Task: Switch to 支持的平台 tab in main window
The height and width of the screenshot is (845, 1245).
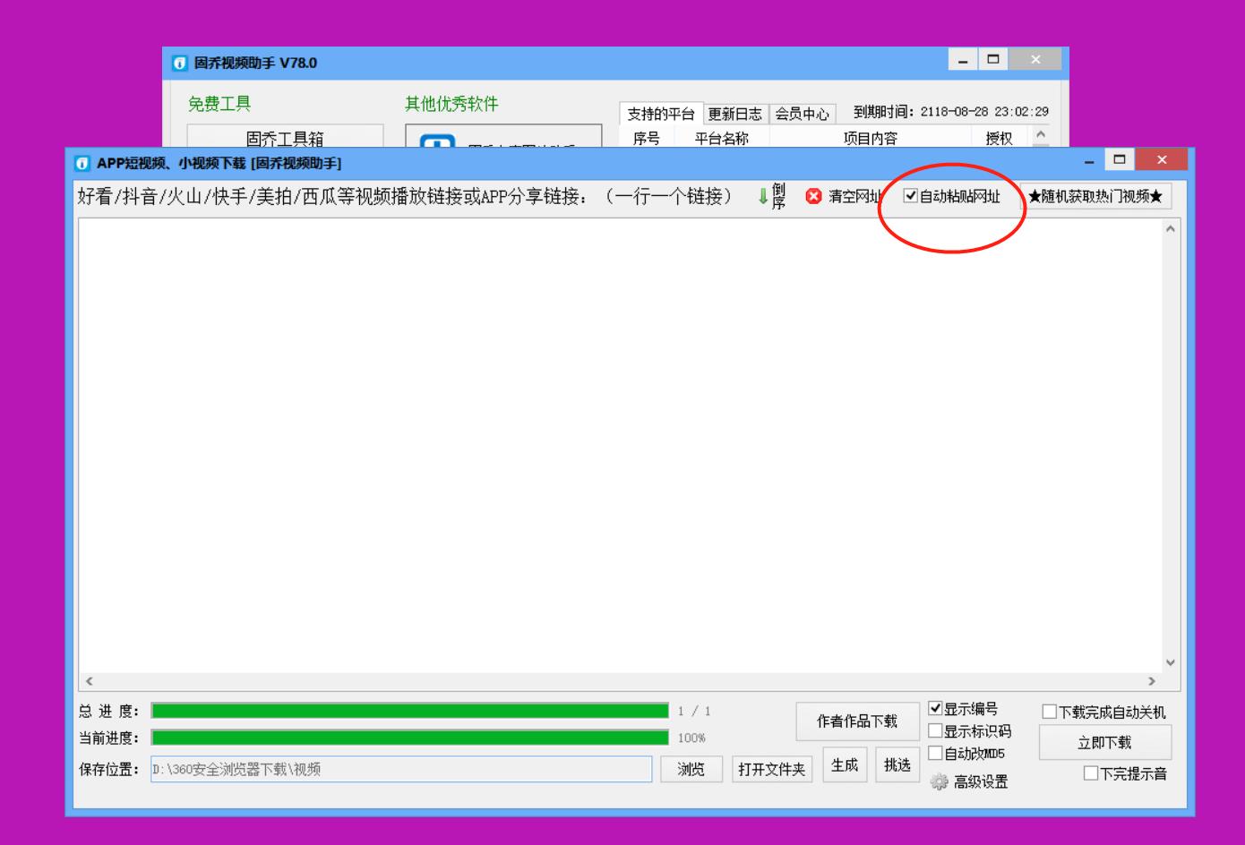Action: [x=661, y=114]
